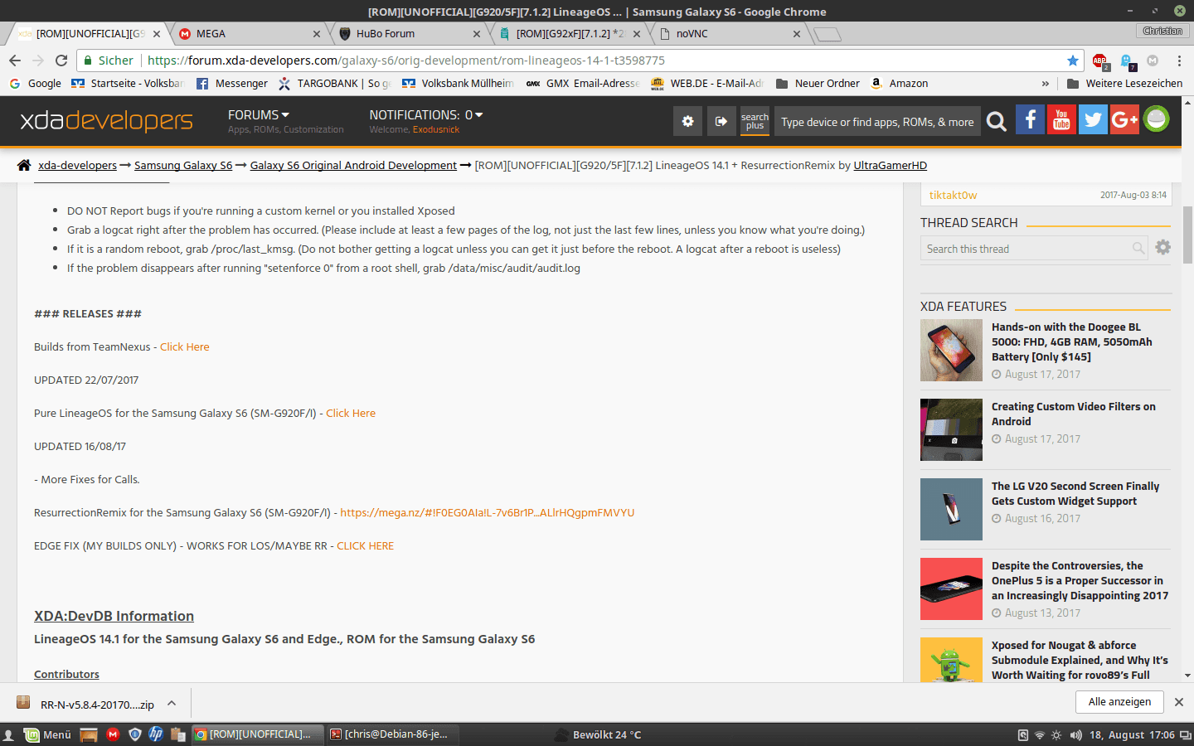
Task: Open Galaxy S6 Original Android Development breadcrumb
Action: point(353,166)
